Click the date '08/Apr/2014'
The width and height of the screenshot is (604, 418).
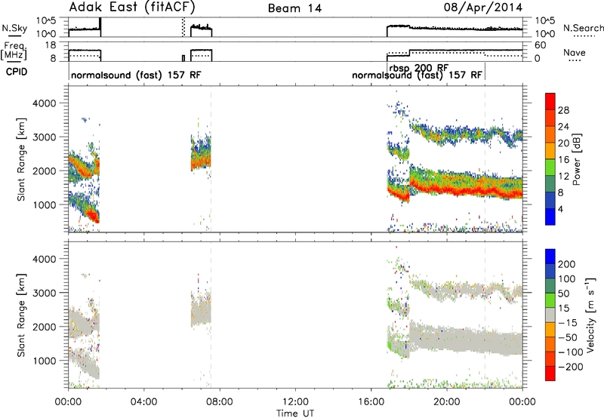tap(483, 8)
